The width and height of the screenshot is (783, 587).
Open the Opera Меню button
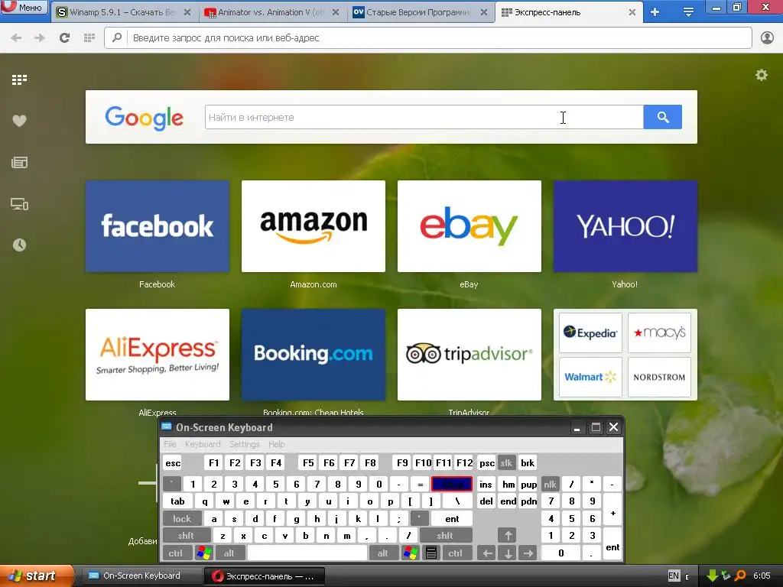coord(24,7)
